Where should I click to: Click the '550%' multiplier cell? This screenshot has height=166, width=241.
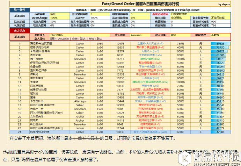pyautogui.click(x=181, y=113)
